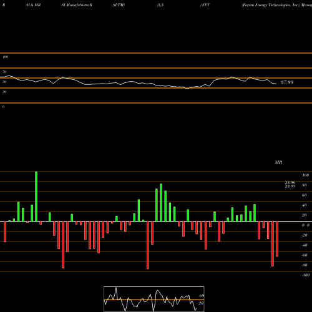Viewport: 312px width, 312px height.
Task: Click the 20 label in mini chart
Action: (x=201, y=303)
